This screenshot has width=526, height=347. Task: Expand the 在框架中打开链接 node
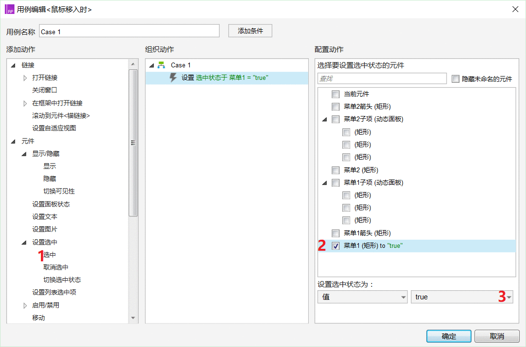pyautogui.click(x=25, y=103)
